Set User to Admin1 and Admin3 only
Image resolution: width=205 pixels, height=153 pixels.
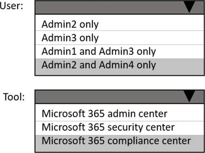(99, 51)
